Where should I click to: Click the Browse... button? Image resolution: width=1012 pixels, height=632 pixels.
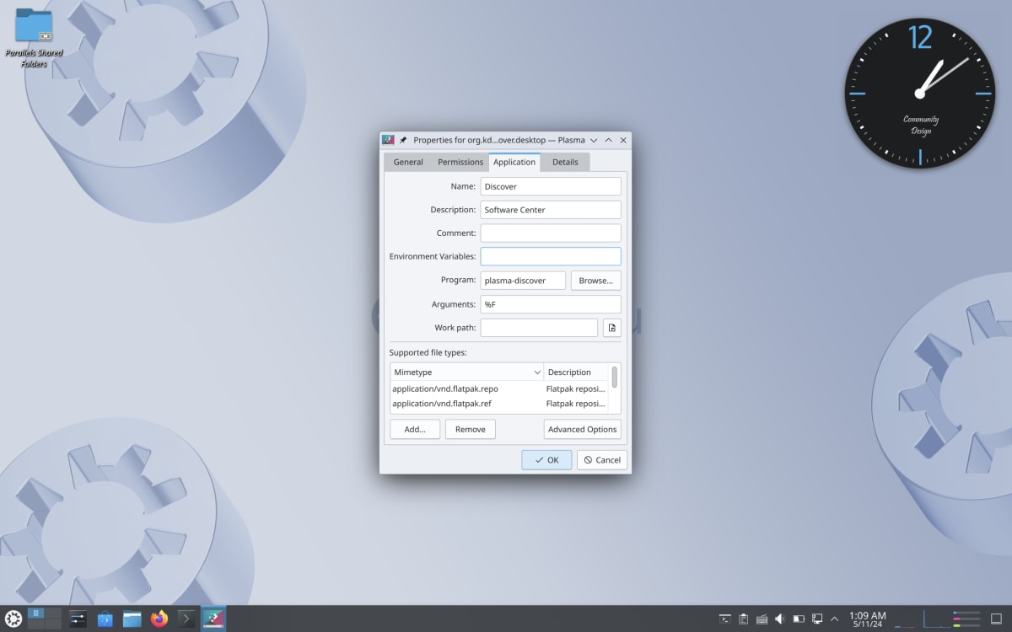point(596,281)
